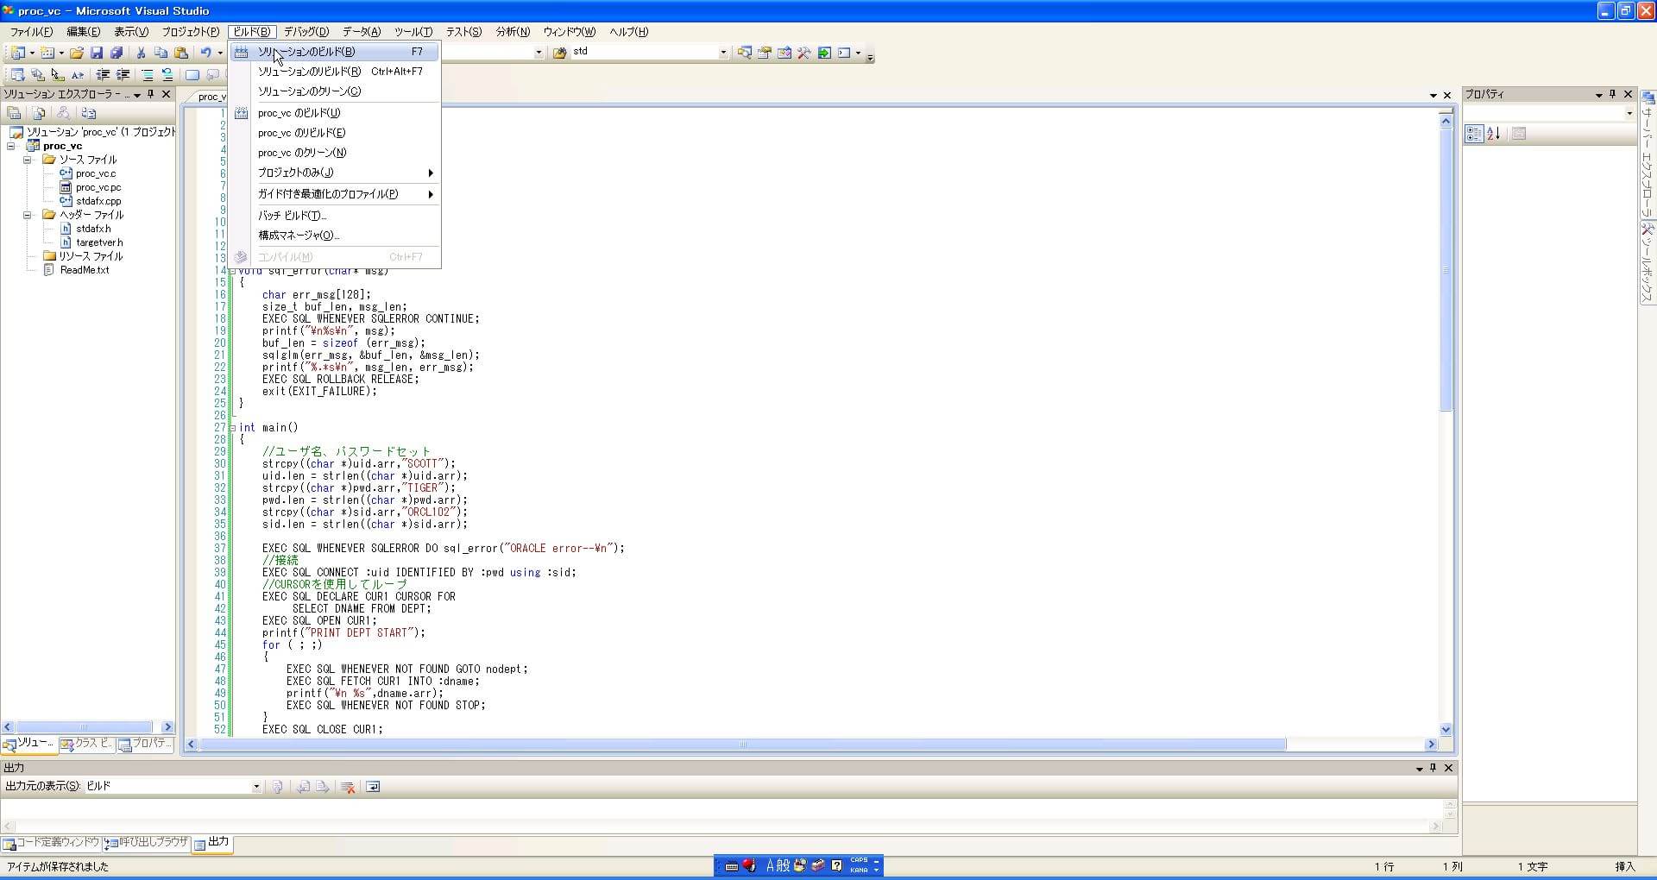Click the Cut scissors icon

click(141, 53)
